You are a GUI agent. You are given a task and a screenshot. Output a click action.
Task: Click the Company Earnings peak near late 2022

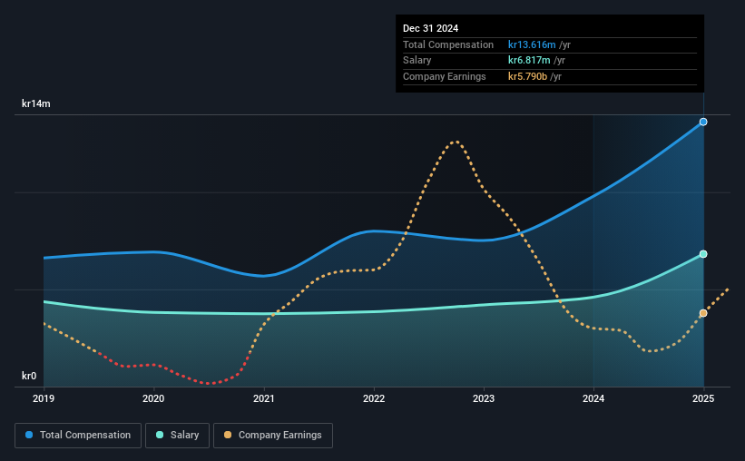pyautogui.click(x=456, y=142)
